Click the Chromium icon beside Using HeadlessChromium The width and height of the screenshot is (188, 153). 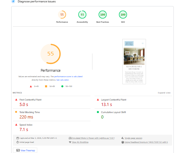[x=123, y=142]
